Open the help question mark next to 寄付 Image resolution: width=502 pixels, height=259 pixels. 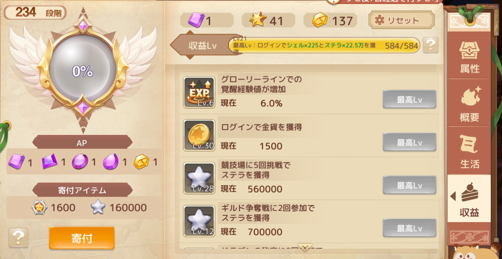18,237
